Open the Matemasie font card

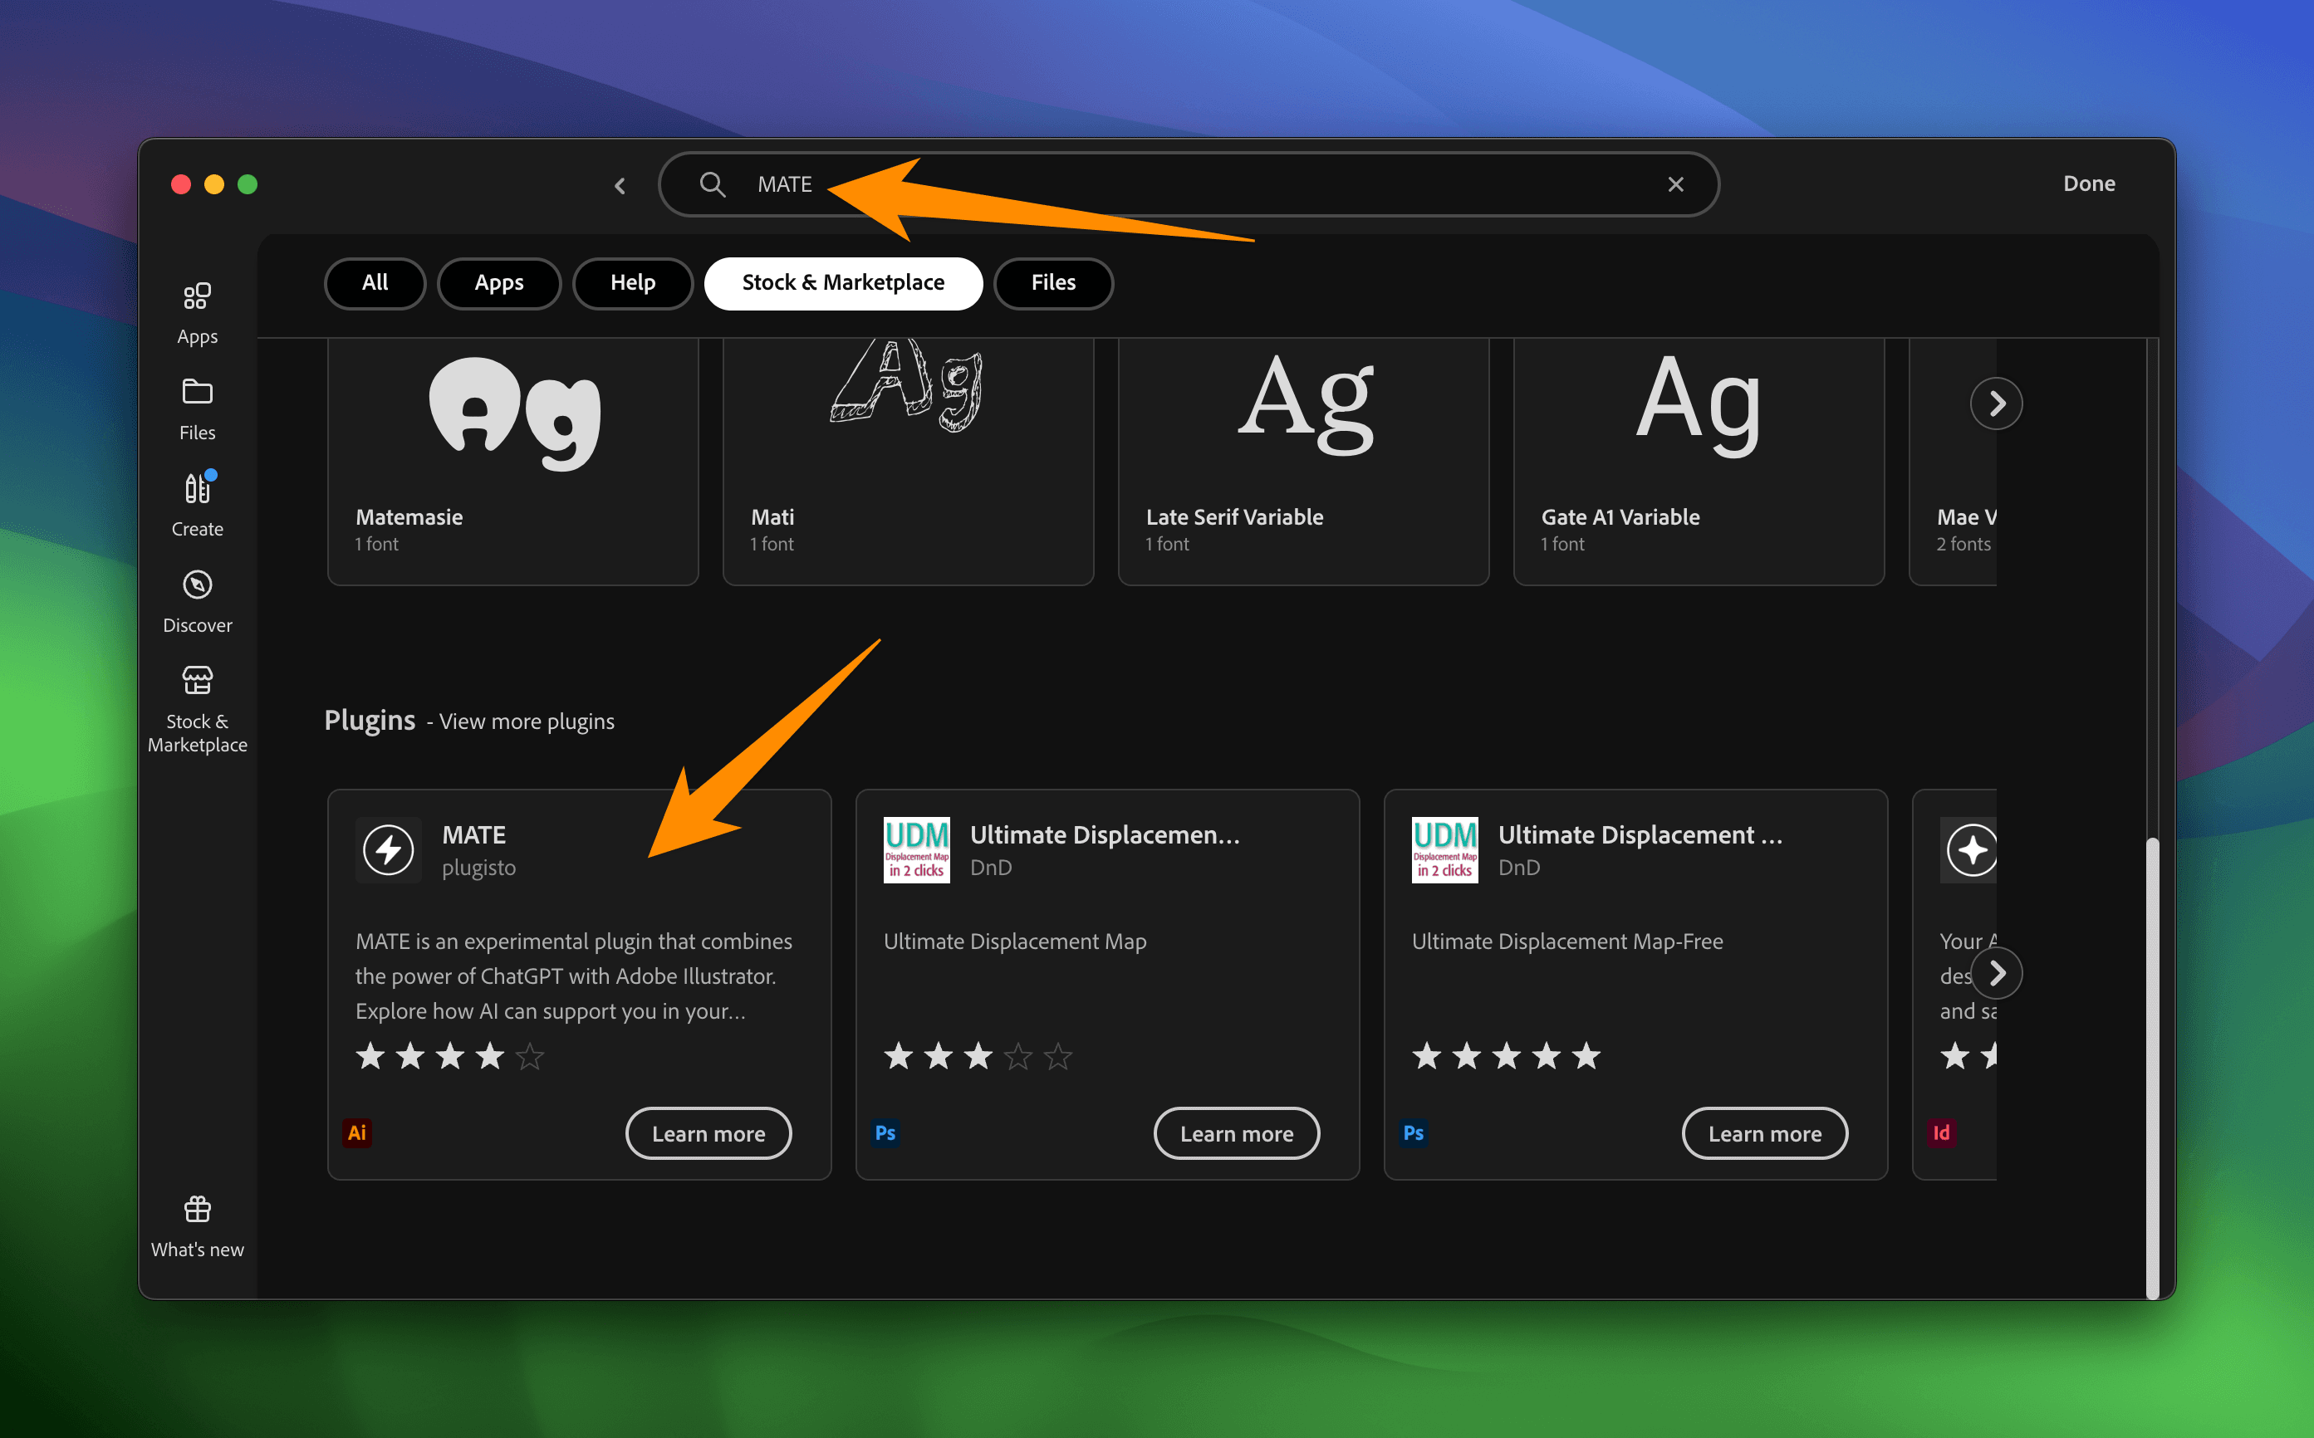(512, 462)
